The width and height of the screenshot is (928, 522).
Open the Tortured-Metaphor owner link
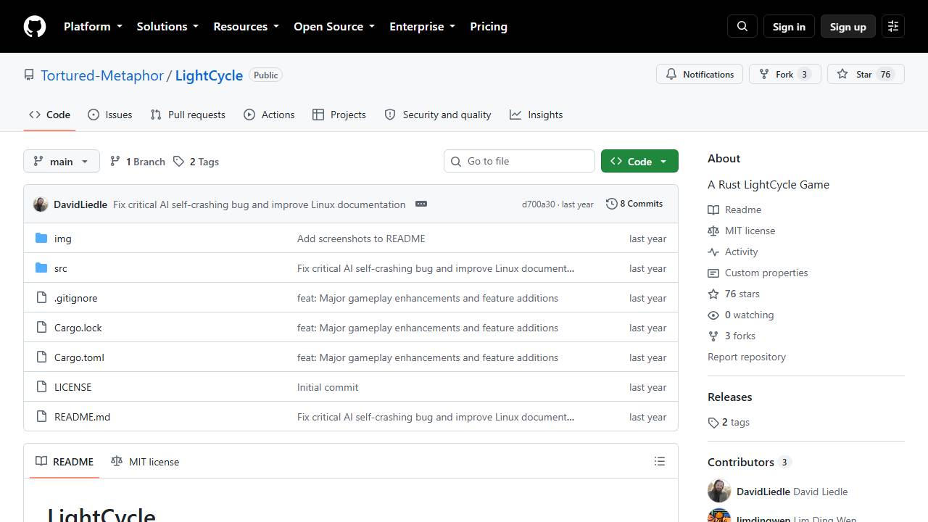102,75
